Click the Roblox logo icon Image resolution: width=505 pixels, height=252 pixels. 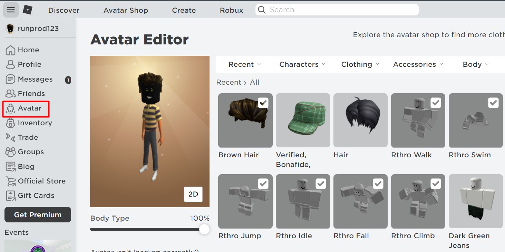click(x=28, y=10)
